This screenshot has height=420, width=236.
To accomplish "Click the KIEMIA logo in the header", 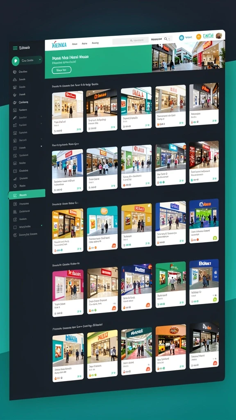I will tap(59, 44).
